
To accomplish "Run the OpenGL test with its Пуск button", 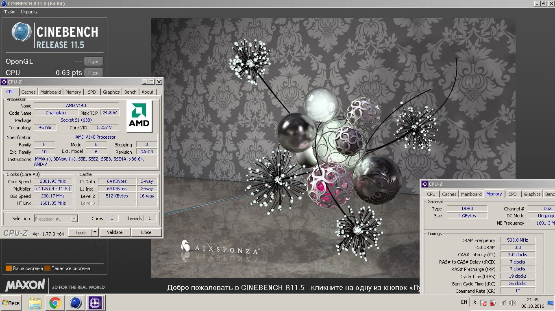I will (94, 61).
